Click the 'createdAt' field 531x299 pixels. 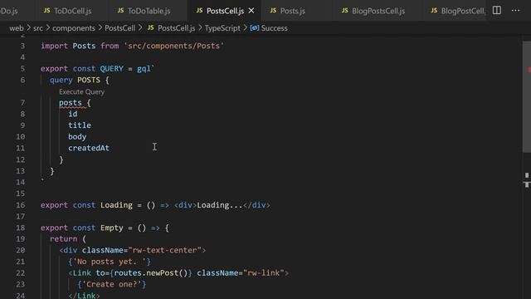[x=89, y=148]
